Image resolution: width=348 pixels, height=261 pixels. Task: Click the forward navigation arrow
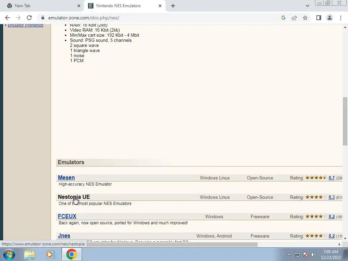coord(18,18)
